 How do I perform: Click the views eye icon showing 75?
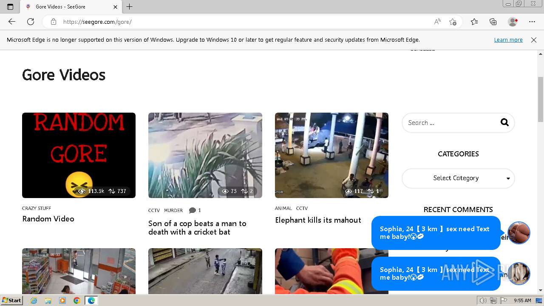click(x=225, y=191)
